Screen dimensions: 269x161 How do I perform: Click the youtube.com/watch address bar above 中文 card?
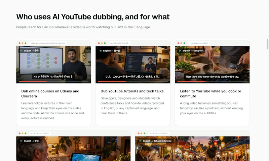(40, 133)
